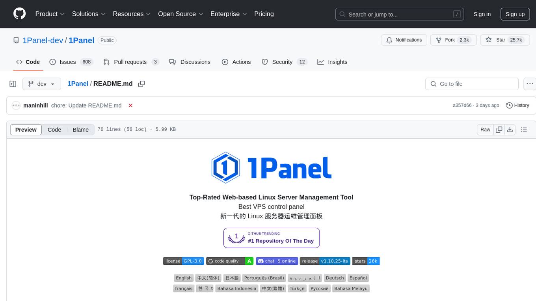
Task: Fork the repository
Action: [454, 40]
